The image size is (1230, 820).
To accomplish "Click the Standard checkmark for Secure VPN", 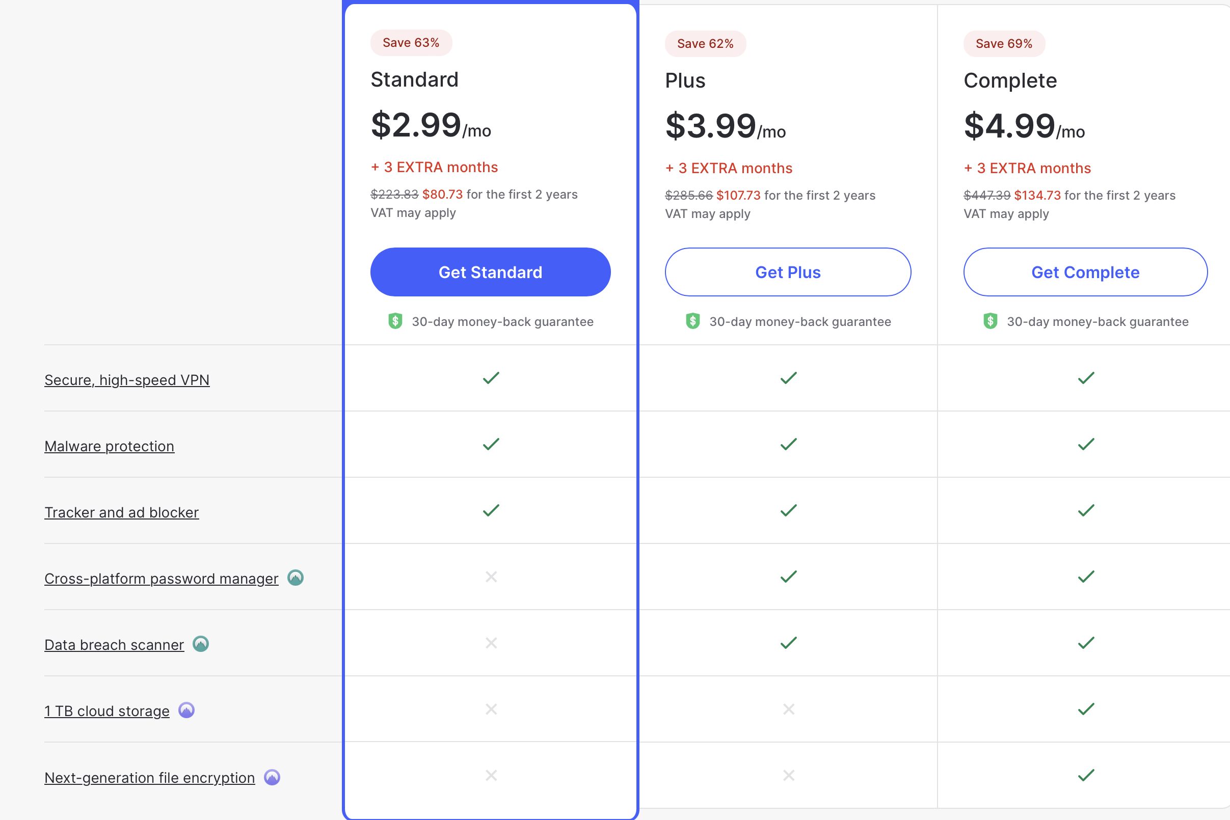I will pyautogui.click(x=491, y=377).
